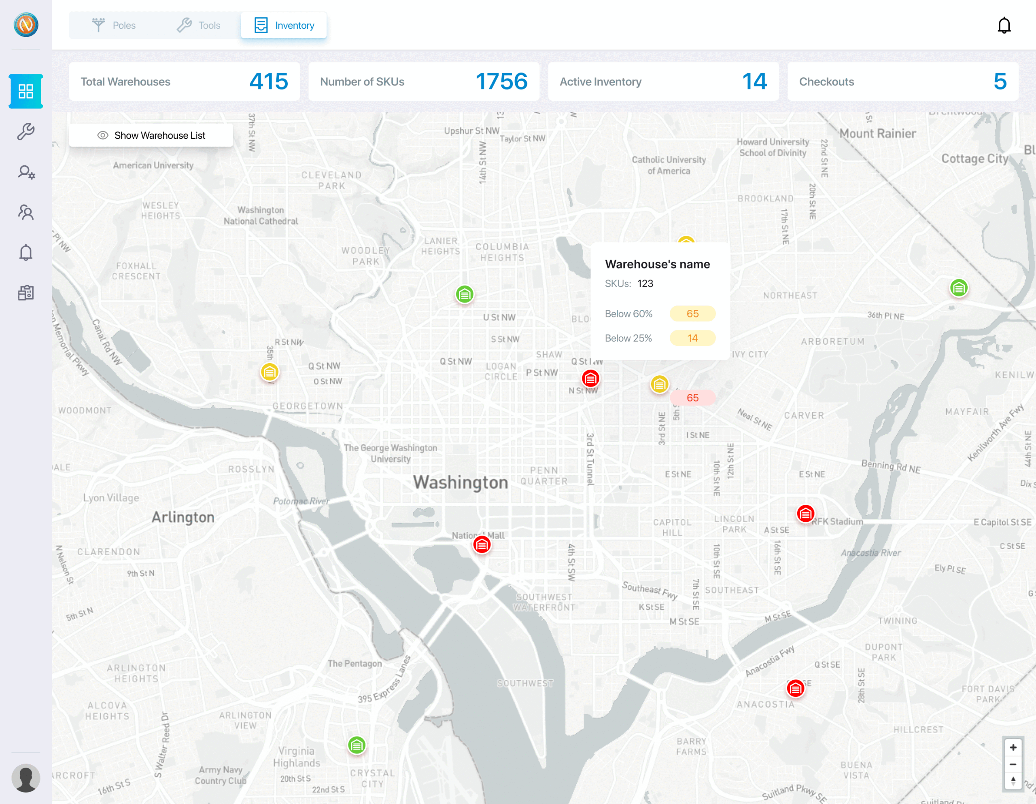Image resolution: width=1036 pixels, height=804 pixels.
Task: Open the dashboard grid view in sidebar
Action: coord(26,91)
